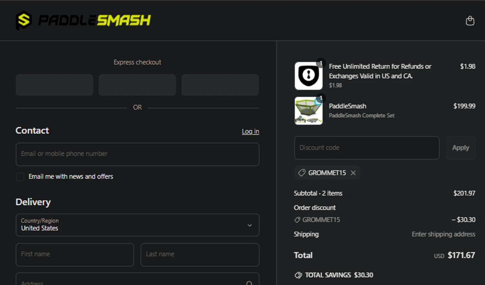Click the Subtotal $201.97 value

[464, 193]
